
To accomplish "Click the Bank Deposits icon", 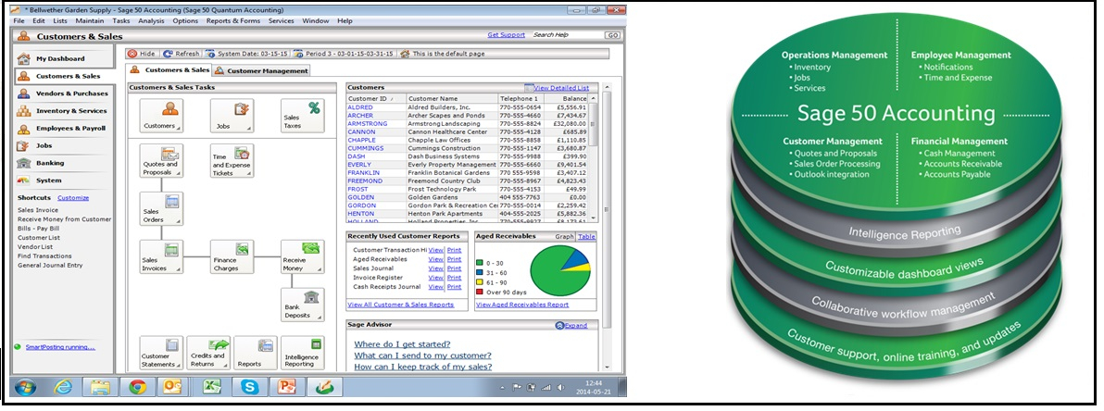I will [x=304, y=305].
